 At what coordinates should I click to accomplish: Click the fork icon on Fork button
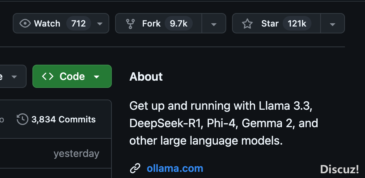pyautogui.click(x=130, y=24)
